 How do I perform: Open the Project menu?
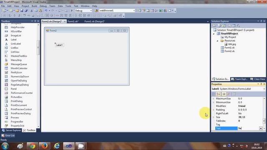click(25, 6)
